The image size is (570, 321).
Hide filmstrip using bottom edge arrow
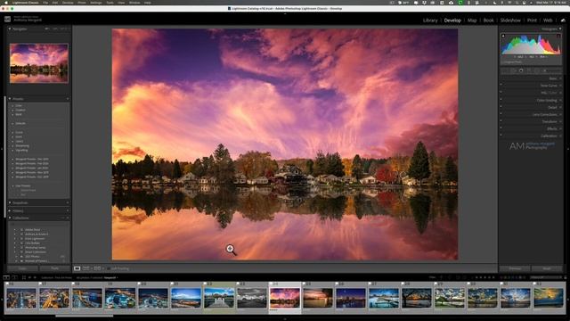coord(285,319)
